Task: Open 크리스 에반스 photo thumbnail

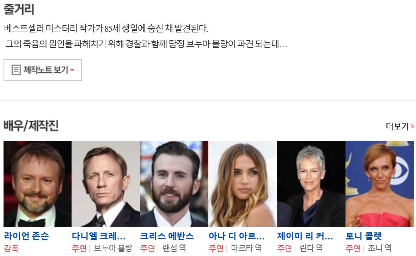Action: pos(174,184)
